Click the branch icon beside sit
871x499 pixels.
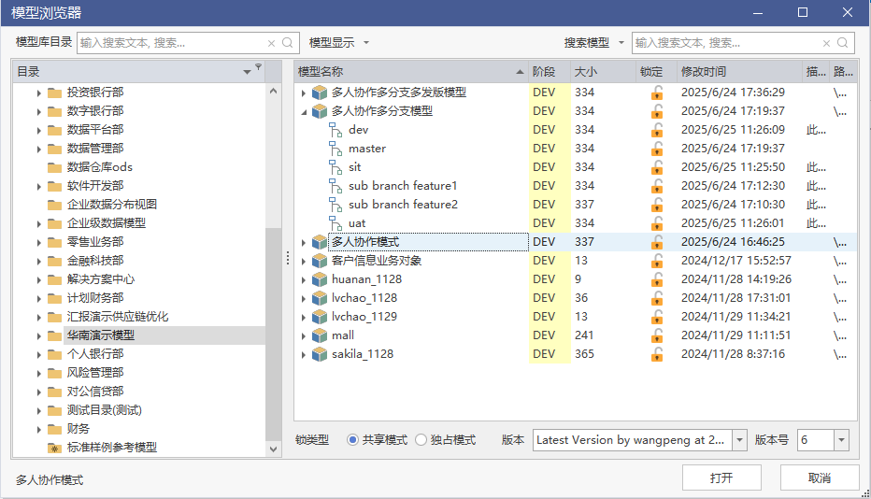(x=336, y=167)
